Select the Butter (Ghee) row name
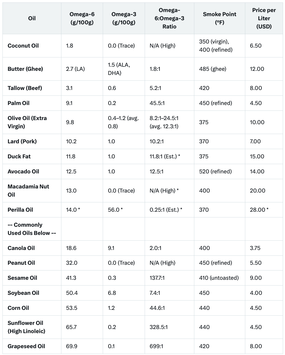Image resolution: width=285 pixels, height=355 pixels. 25,69
